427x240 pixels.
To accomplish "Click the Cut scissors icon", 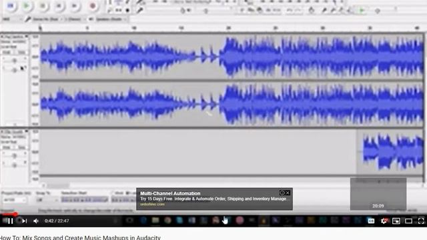I will point(242,11).
